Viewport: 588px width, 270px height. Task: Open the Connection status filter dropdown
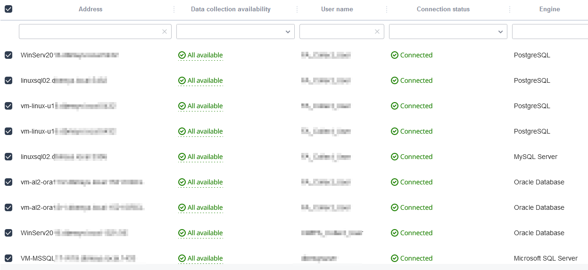pos(448,32)
